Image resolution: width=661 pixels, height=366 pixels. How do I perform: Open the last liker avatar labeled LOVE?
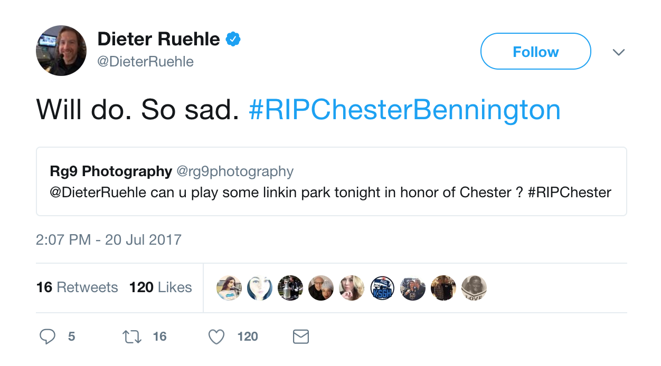(474, 288)
